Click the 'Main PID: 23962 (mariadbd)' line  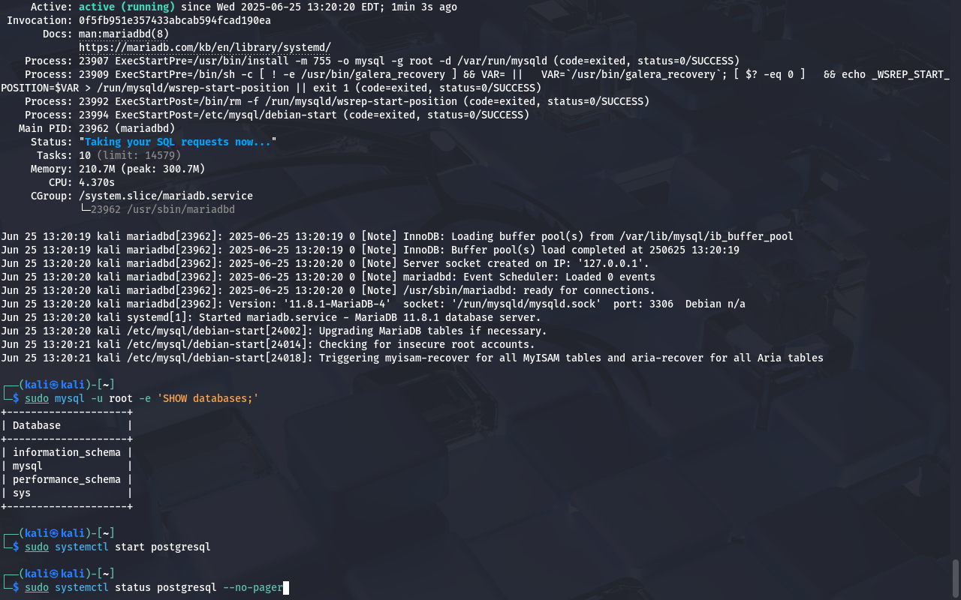(x=97, y=128)
